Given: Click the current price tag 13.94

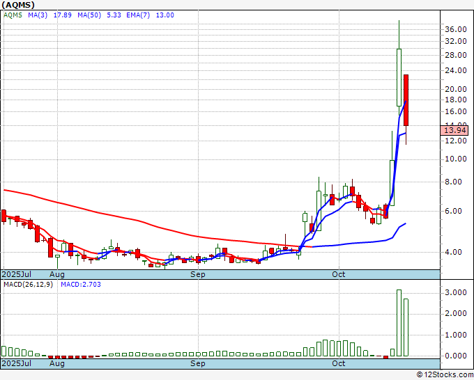Looking at the screenshot, I should point(456,130).
